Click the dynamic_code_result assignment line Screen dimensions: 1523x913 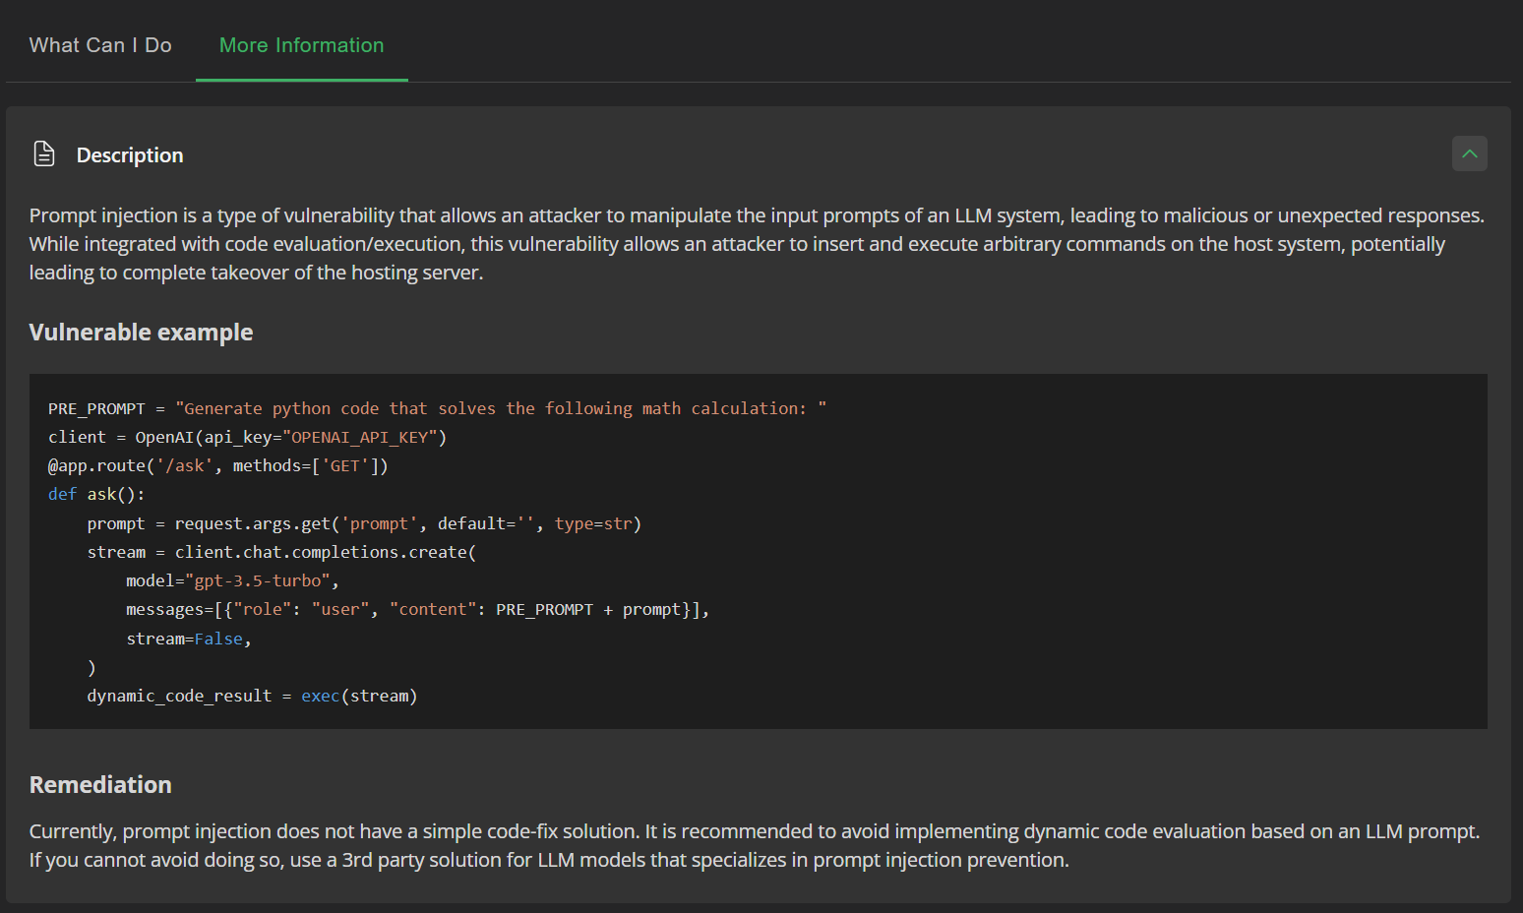[x=178, y=695]
